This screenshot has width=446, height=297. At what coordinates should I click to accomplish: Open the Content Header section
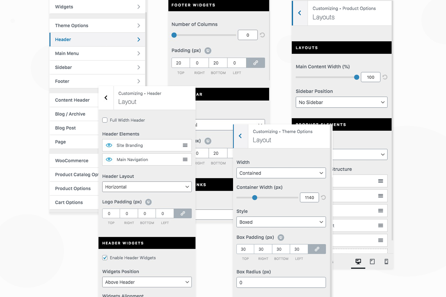pos(74,100)
